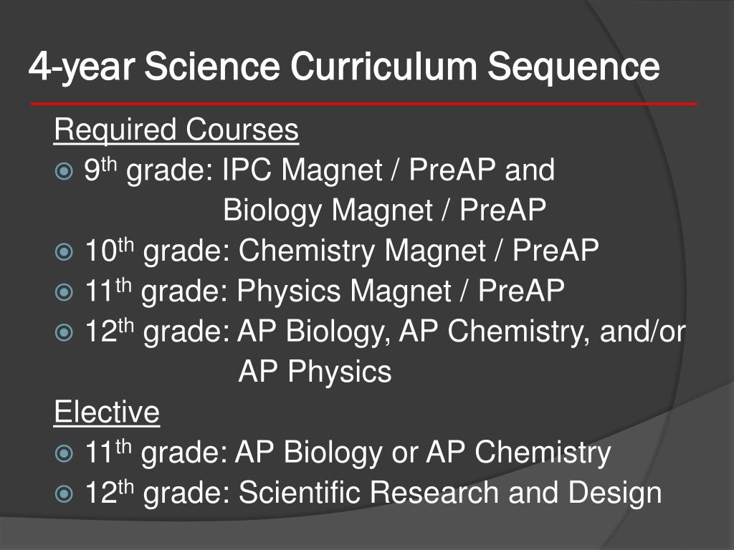Image resolution: width=734 pixels, height=550 pixels.
Task: Click bullet beside 11th grade AP Biology elective
Action: 64,453
